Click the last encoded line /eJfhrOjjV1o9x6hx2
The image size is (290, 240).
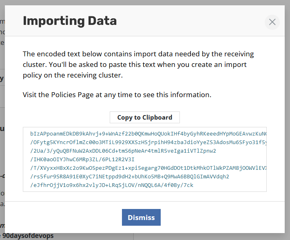[111, 185]
